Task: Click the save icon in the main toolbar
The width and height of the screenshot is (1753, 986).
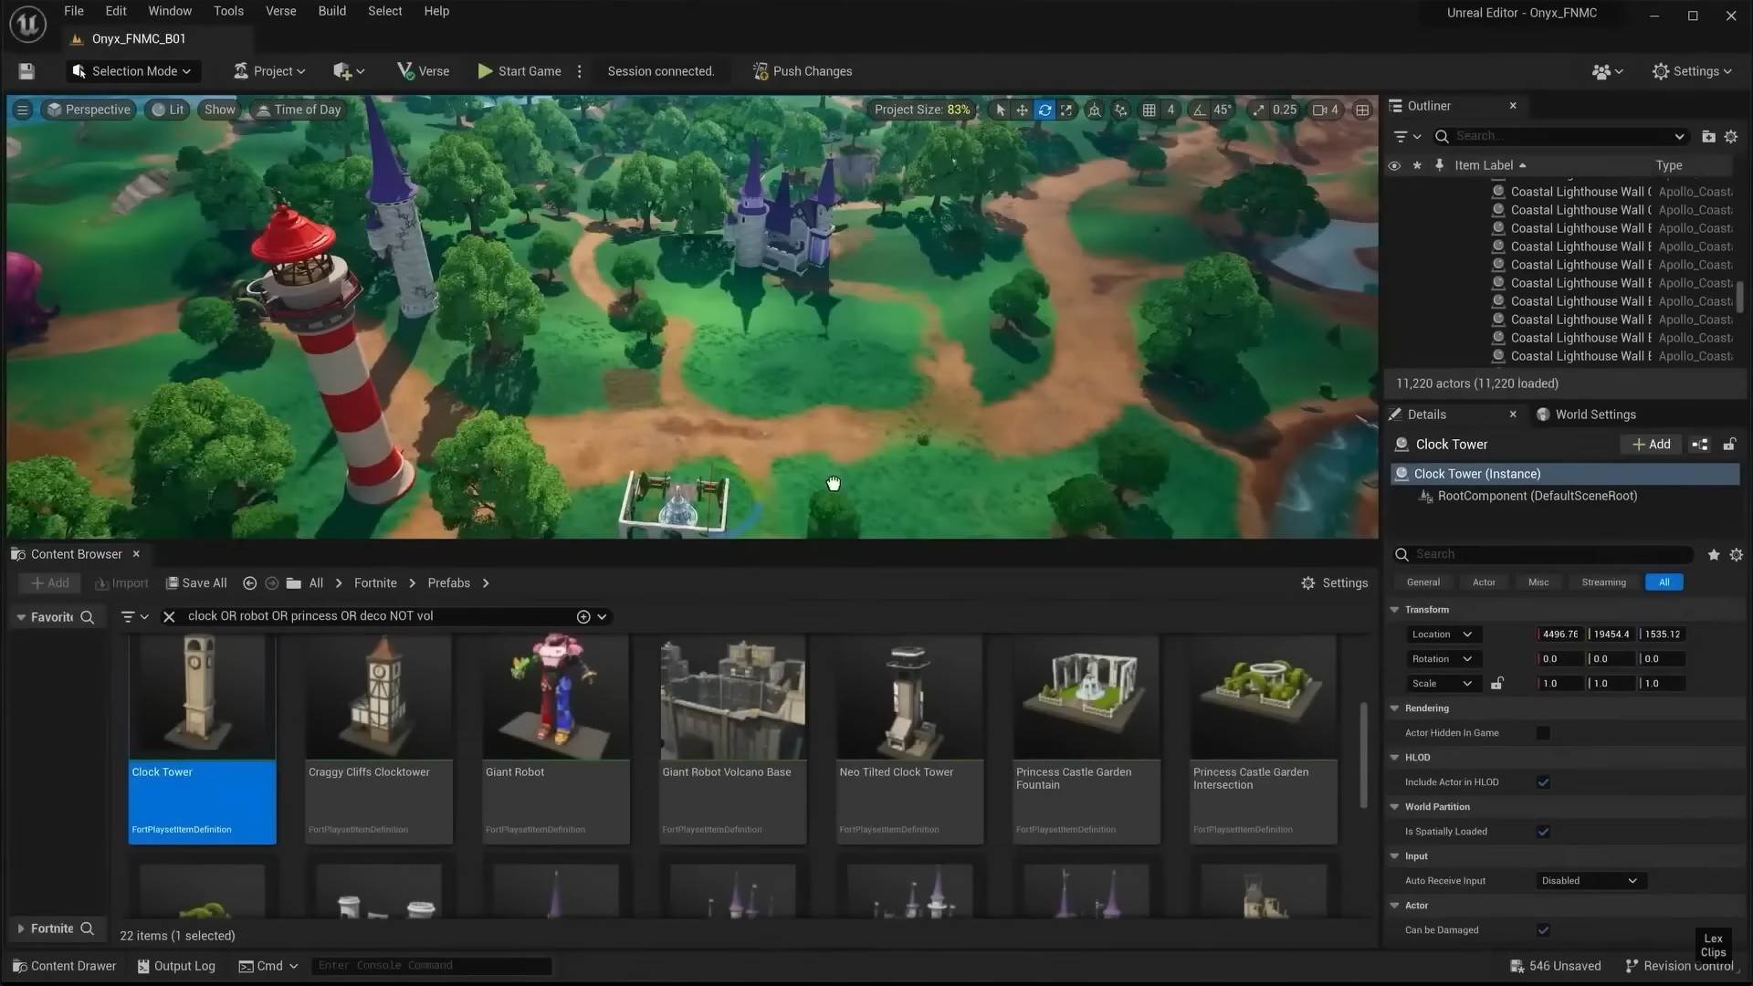Action: pyautogui.click(x=26, y=71)
